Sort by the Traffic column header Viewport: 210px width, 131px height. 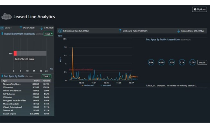tap(37, 81)
